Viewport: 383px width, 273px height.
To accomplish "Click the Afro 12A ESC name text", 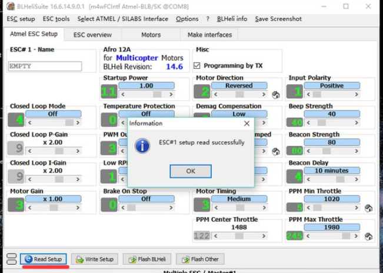I will click(x=117, y=49).
